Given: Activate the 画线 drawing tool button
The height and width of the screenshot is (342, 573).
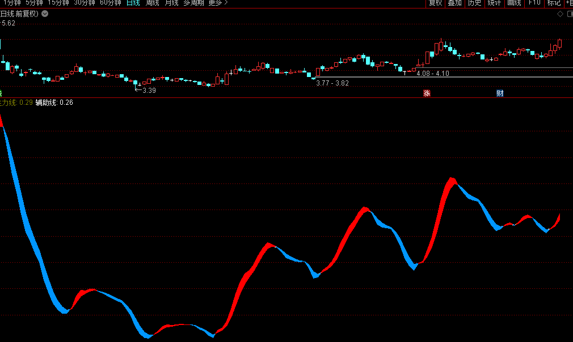Looking at the screenshot, I should (x=514, y=3).
